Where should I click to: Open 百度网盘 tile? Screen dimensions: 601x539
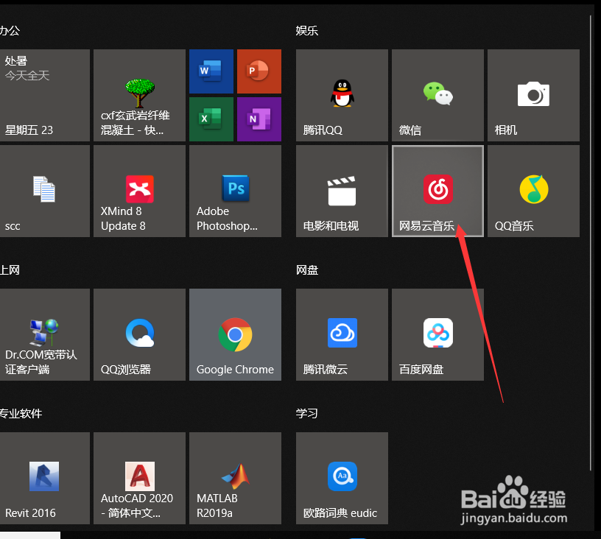pos(437,335)
